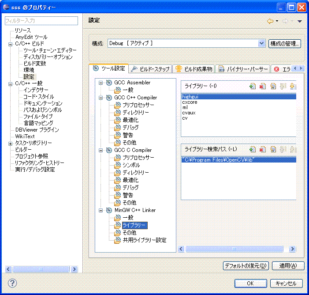Click the キャンセル button
The image size is (309, 295).
[x=286, y=284]
